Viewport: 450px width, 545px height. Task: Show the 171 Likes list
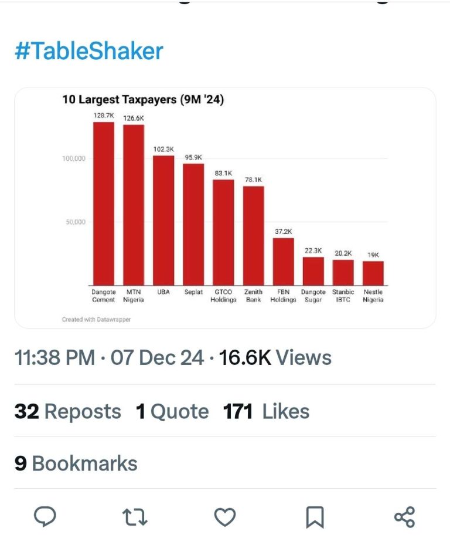click(x=267, y=411)
